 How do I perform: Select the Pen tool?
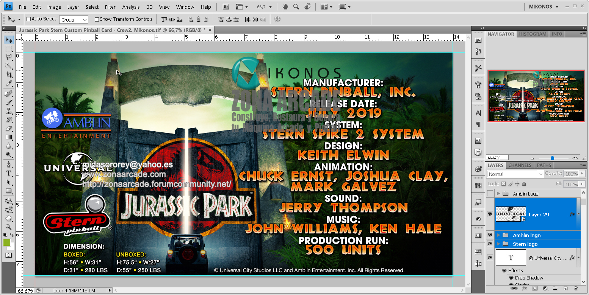(x=9, y=165)
